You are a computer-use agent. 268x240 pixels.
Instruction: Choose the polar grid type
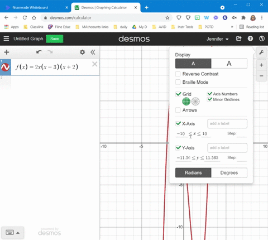[x=195, y=102]
